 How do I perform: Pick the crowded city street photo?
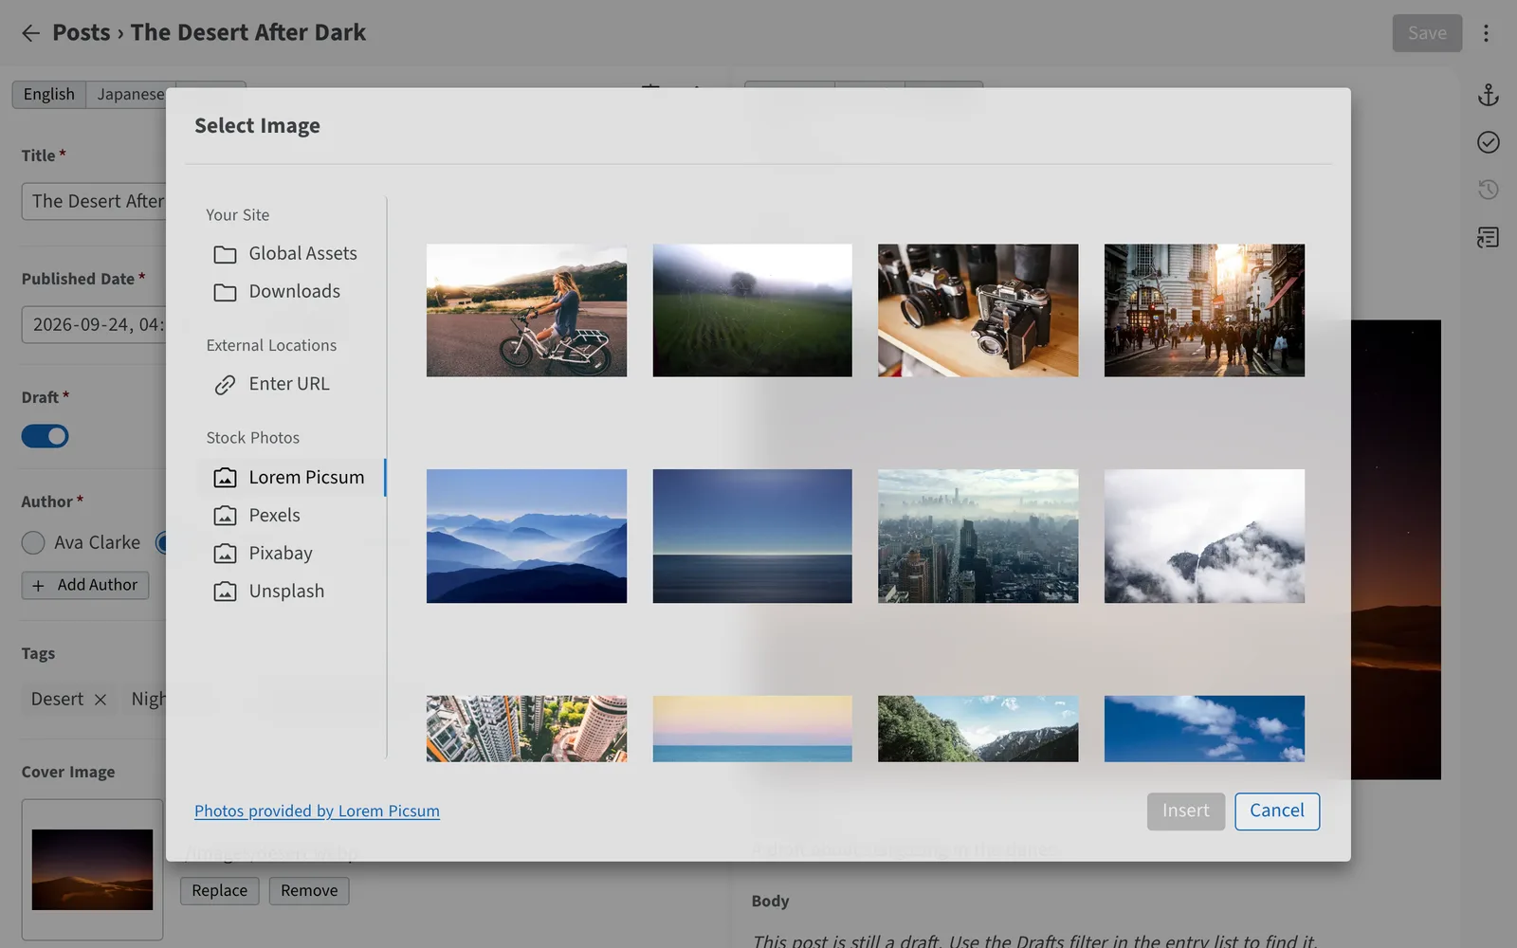point(1204,310)
